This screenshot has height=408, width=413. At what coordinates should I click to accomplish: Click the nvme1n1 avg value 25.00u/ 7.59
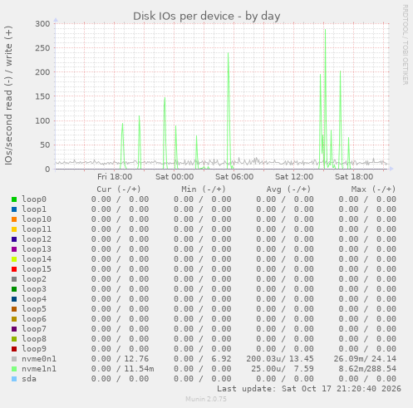click(x=283, y=369)
